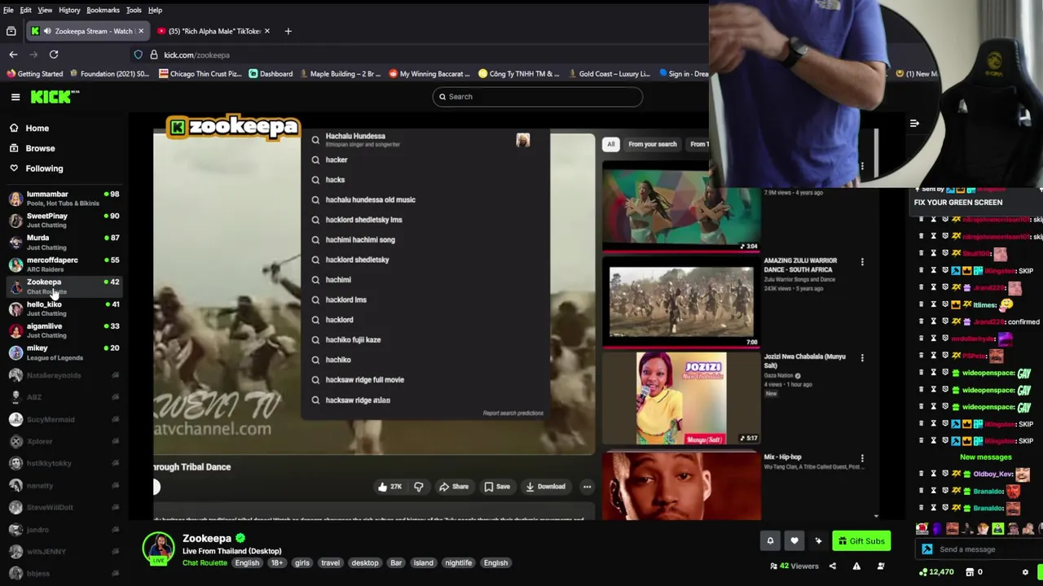Click the Kick Search box

click(537, 97)
